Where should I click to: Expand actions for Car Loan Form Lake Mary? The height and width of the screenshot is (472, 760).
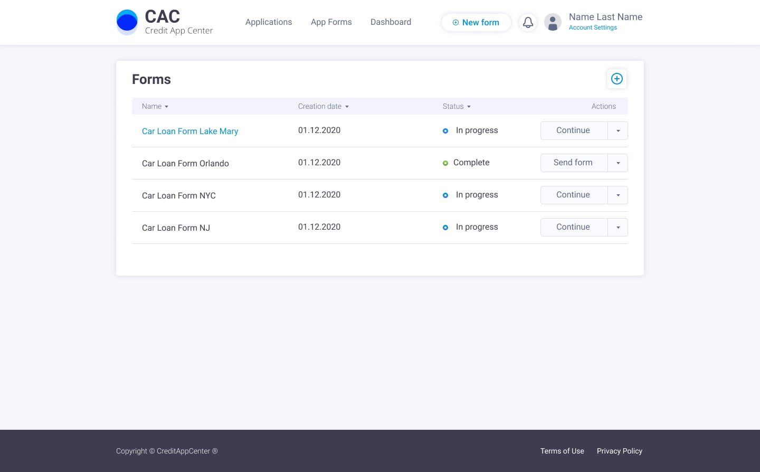[618, 130]
